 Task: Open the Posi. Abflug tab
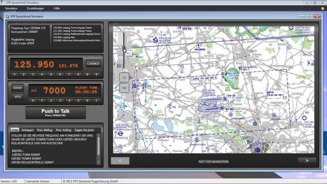point(44,130)
